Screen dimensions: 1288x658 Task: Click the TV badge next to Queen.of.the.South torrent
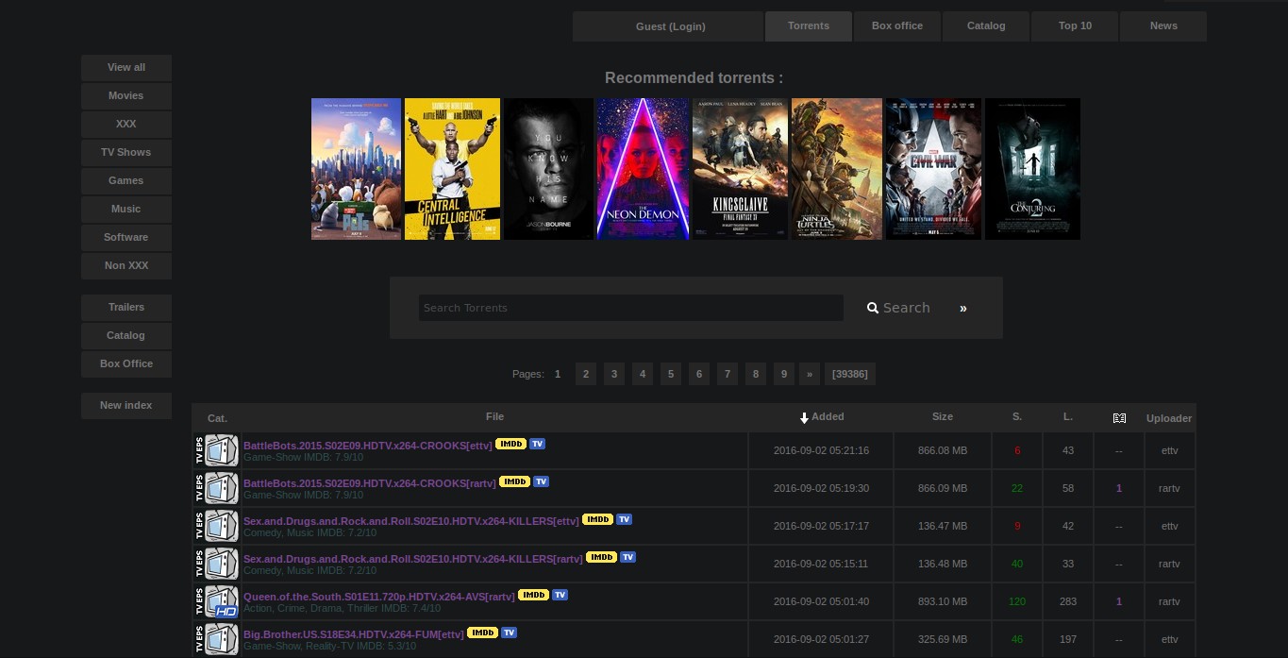[x=560, y=595]
